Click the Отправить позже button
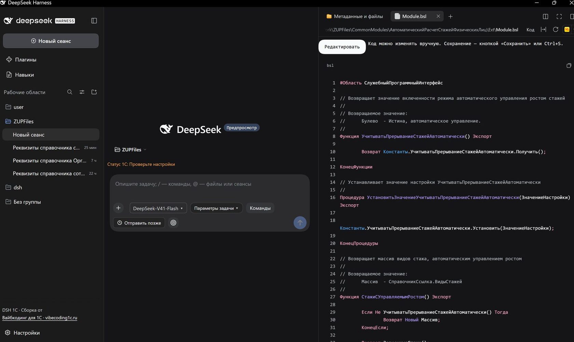 [x=139, y=223]
